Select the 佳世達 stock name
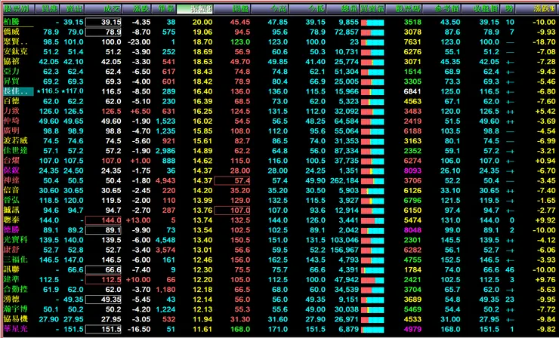The image size is (559, 338). tap(15, 151)
